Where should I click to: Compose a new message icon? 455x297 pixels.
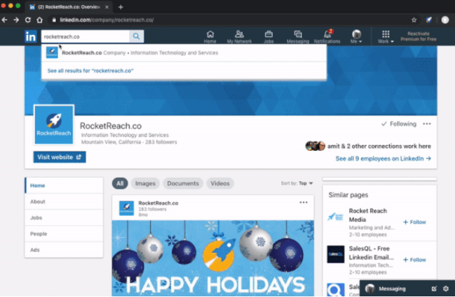[x=434, y=288]
